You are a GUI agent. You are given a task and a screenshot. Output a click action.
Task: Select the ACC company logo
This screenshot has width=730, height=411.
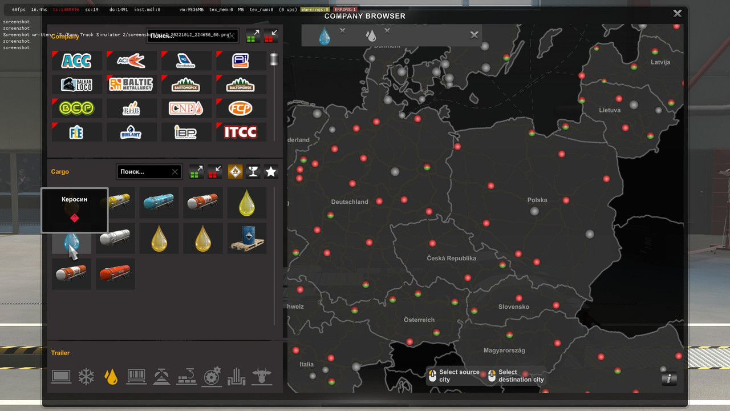77,61
